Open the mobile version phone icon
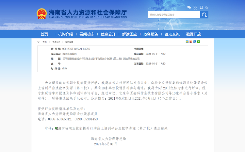 pos(201,7)
